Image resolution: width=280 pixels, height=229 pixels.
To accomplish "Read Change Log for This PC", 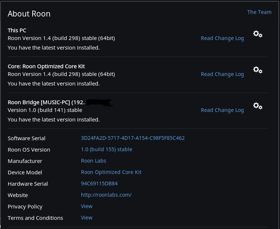I will pos(222,38).
